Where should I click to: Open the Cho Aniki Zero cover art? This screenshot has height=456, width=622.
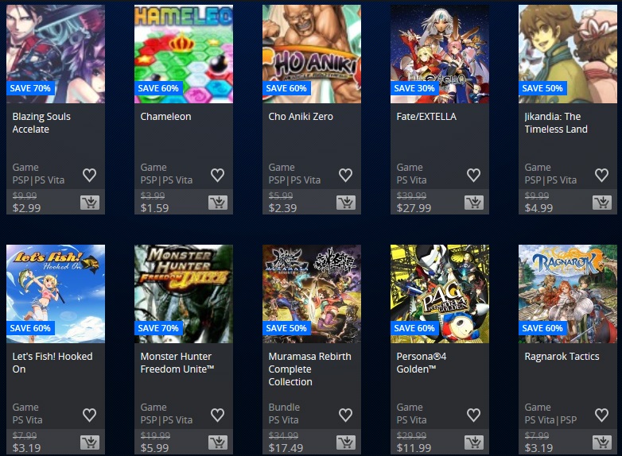click(x=312, y=54)
